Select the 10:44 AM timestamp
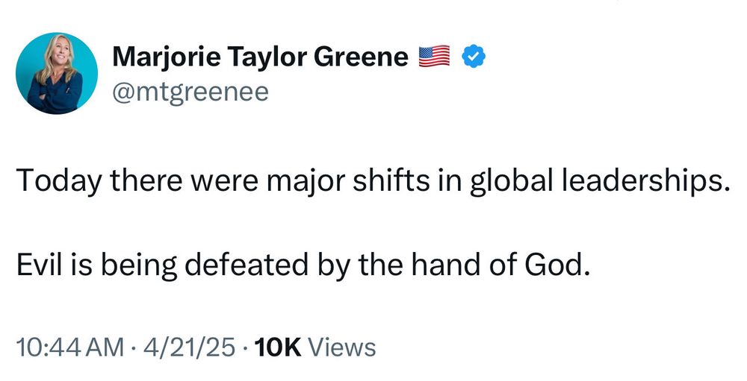Screen dimensions: 747x381 [x=70, y=347]
